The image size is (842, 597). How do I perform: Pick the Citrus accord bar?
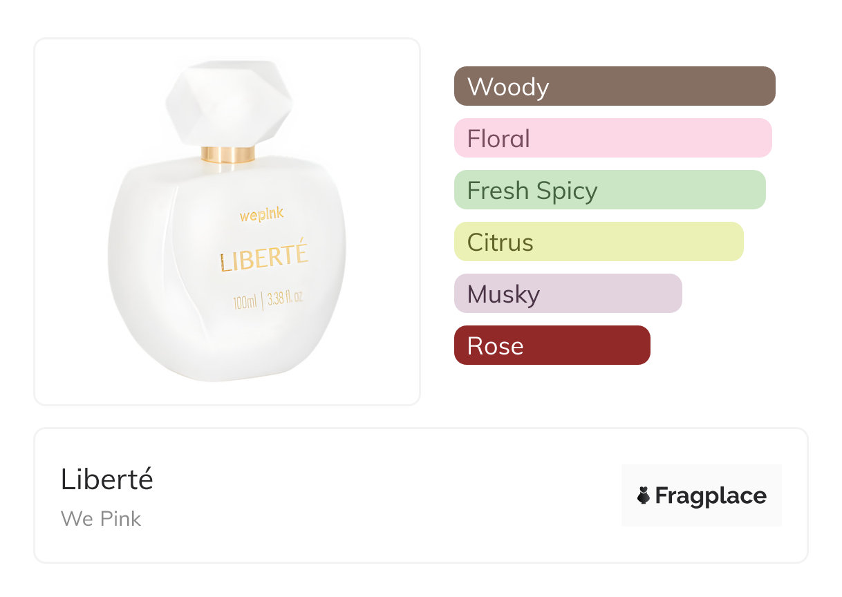[598, 242]
